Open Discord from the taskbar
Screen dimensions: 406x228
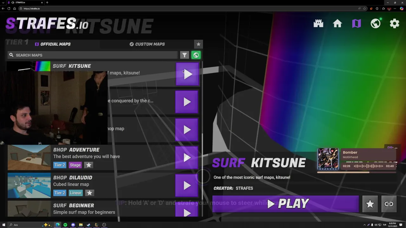pyautogui.click(x=73, y=225)
